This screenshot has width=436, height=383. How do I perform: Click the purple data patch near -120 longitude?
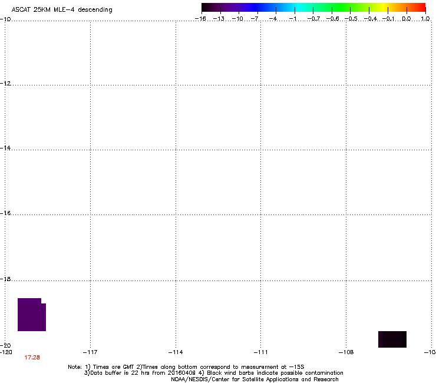[x=32, y=315]
